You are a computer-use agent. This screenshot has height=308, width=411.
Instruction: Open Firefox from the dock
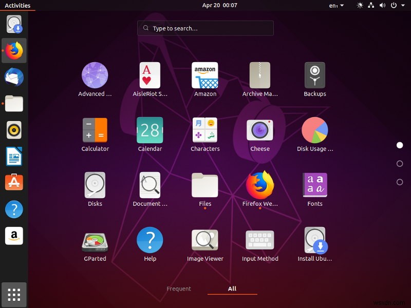pyautogui.click(x=14, y=51)
